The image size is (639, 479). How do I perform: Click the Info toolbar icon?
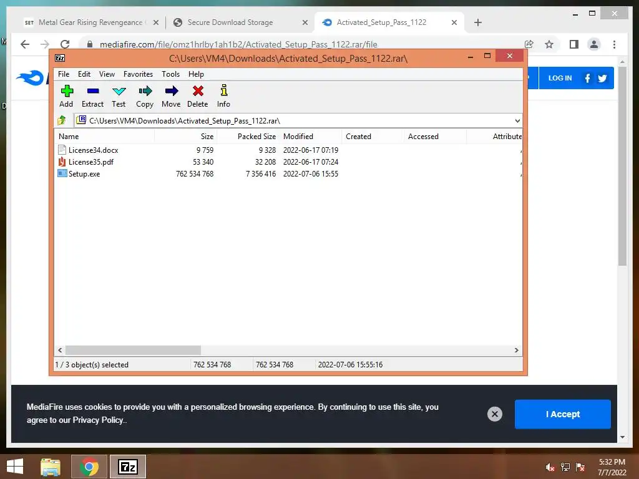[x=224, y=90]
